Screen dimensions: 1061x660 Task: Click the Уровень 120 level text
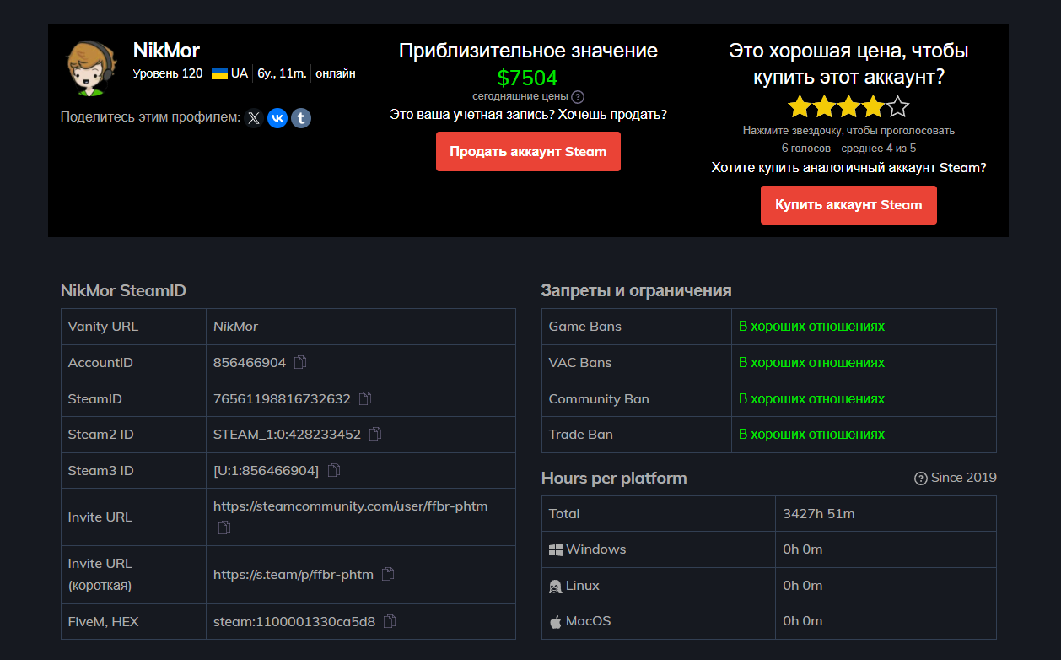point(168,73)
